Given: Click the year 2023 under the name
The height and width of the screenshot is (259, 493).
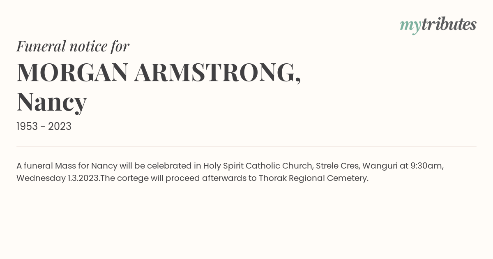Looking at the screenshot, I should [60, 127].
